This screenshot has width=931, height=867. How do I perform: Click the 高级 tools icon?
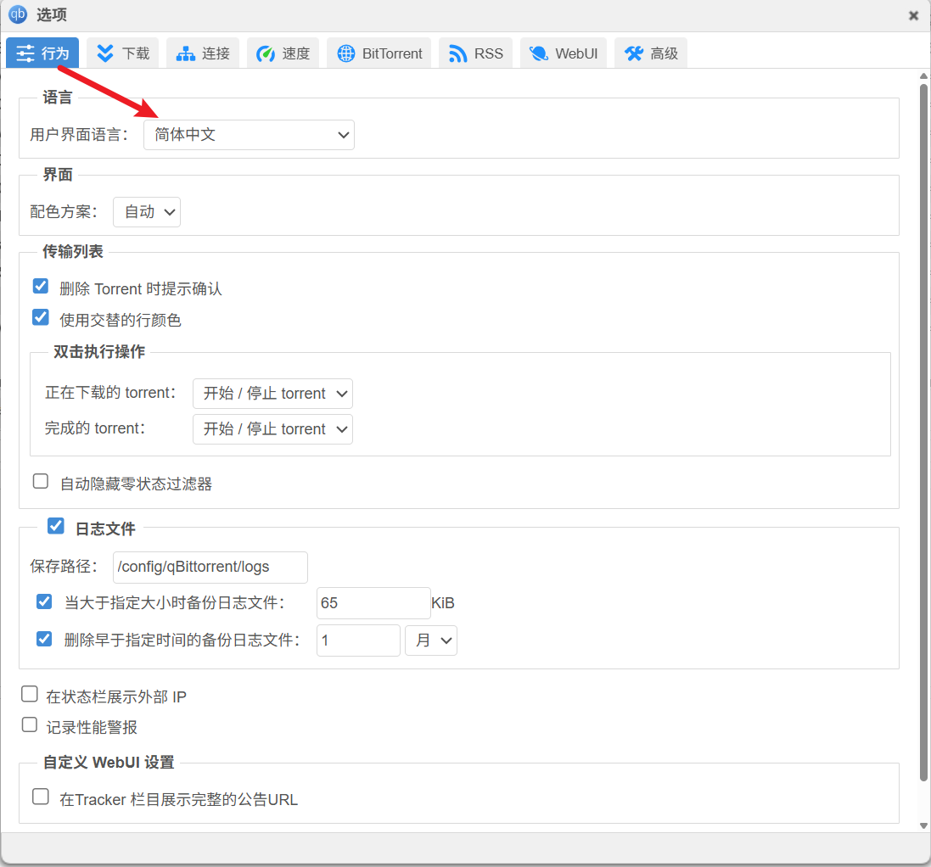[633, 53]
